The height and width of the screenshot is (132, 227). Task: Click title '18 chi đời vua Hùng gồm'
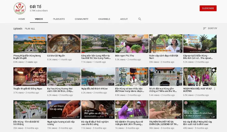pyautogui.click(x=163, y=90)
